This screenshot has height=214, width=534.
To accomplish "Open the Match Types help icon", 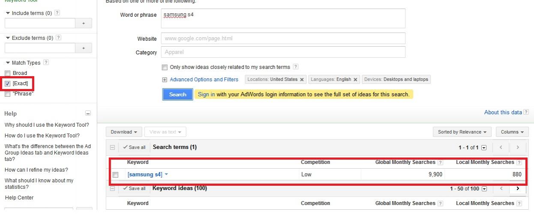I will (46, 62).
